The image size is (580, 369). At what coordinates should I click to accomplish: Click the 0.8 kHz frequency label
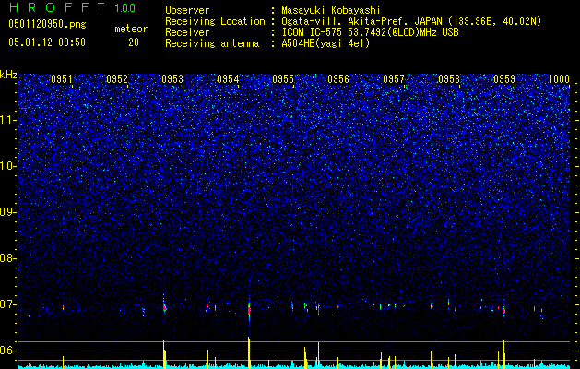coord(7,258)
